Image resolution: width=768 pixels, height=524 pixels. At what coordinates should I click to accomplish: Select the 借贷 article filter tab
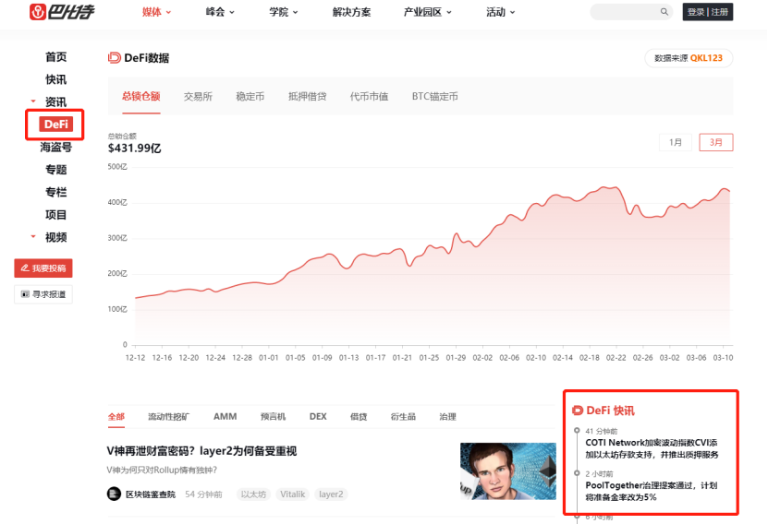pyautogui.click(x=359, y=416)
